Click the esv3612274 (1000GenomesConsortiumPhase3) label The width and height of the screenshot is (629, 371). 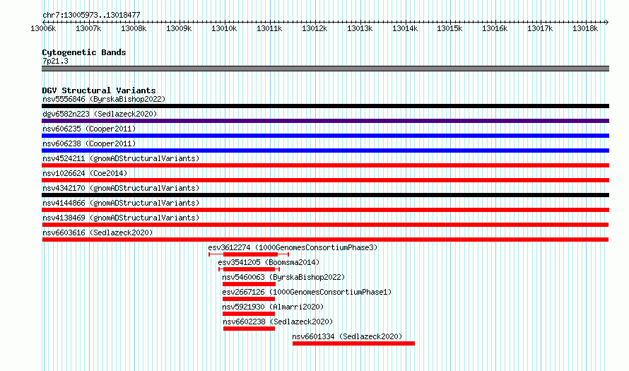pyautogui.click(x=293, y=247)
